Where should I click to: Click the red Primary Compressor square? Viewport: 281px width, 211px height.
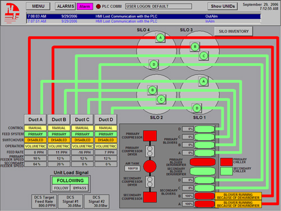pos(150,136)
